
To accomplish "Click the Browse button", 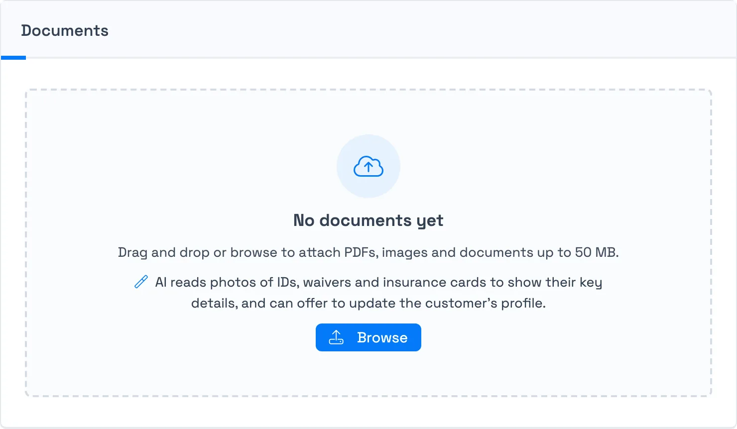I will tap(368, 337).
